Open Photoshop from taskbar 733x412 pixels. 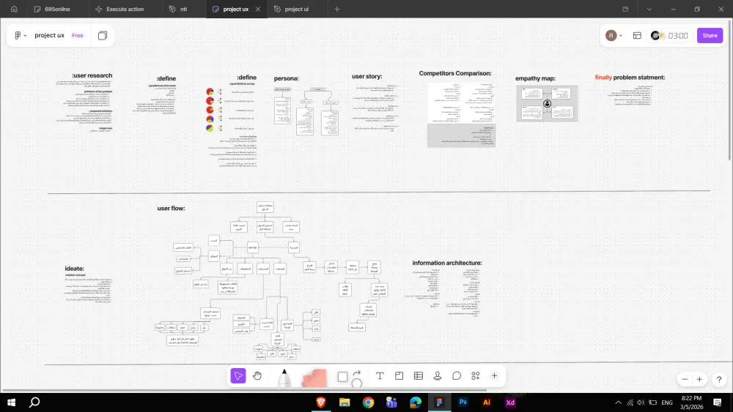tap(463, 402)
